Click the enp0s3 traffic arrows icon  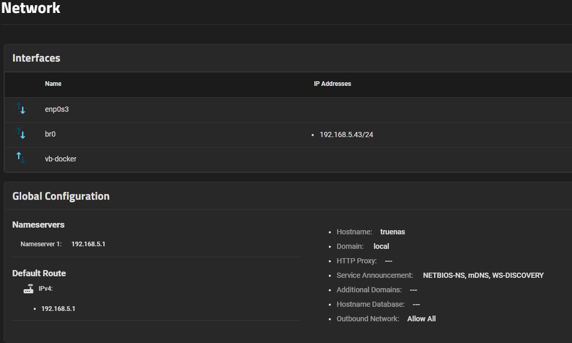[21, 109]
